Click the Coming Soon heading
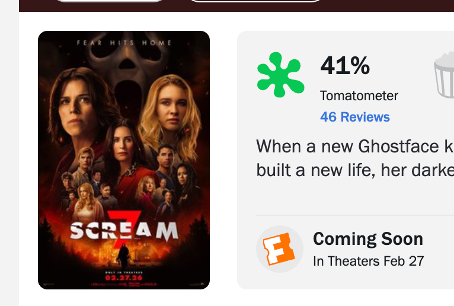 click(x=367, y=239)
